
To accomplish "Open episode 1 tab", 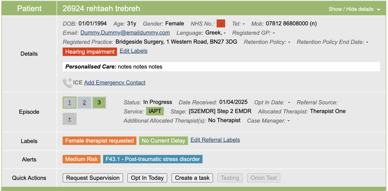I will pyautogui.click(x=69, y=103).
